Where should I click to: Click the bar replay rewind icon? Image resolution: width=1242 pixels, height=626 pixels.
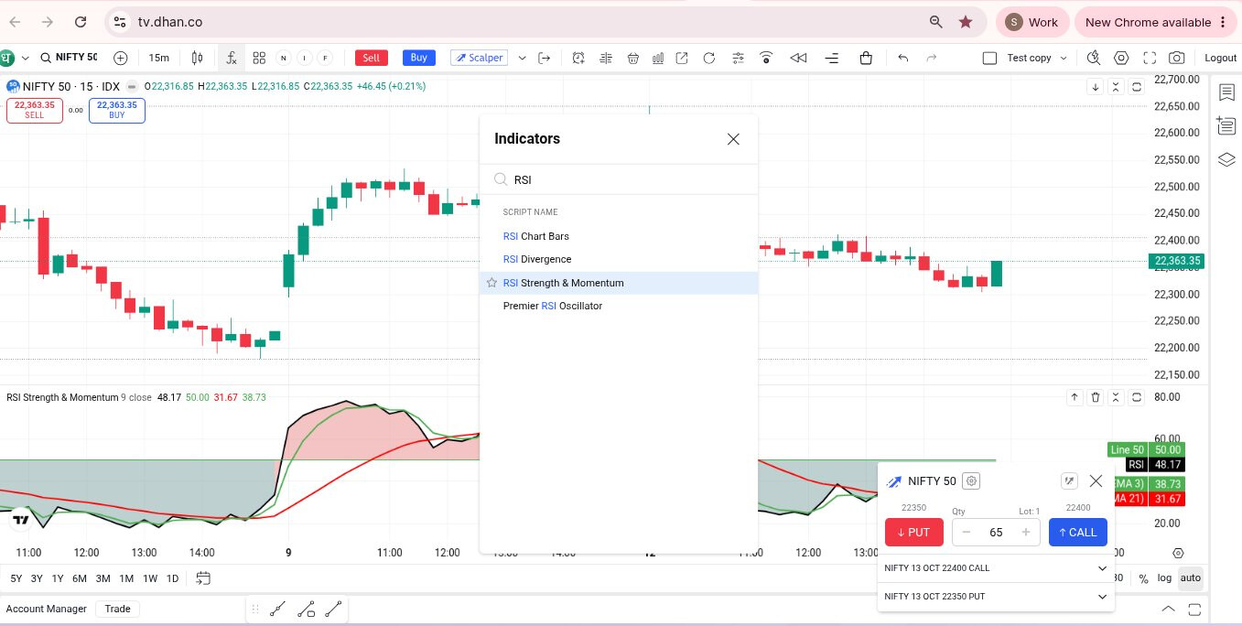[798, 58]
